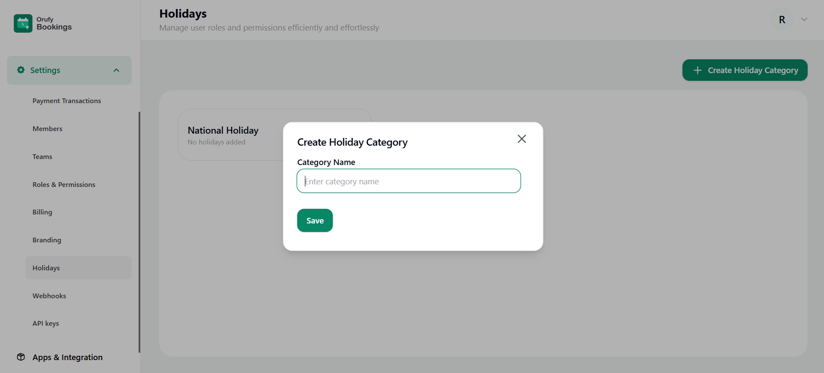The width and height of the screenshot is (824, 373).
Task: Open the Webhooks page
Action: tap(49, 296)
